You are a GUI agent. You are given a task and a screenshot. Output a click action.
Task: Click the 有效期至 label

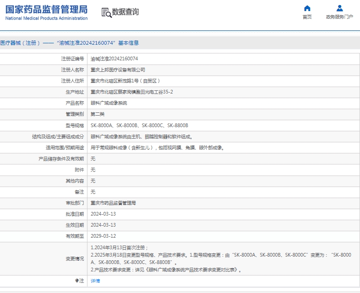[x=75, y=236]
